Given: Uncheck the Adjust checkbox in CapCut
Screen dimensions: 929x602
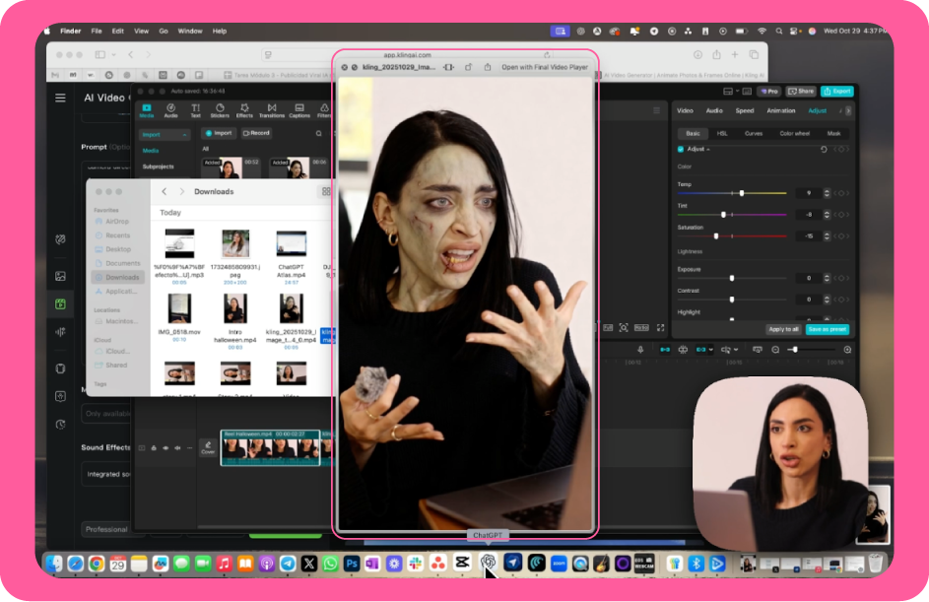Looking at the screenshot, I should pyautogui.click(x=680, y=150).
